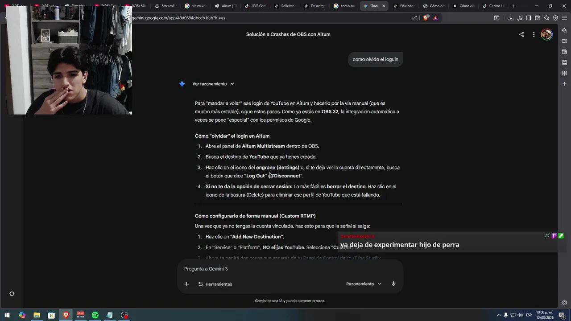The height and width of the screenshot is (321, 571).
Task: Open the sidebar settings gear at bottom right
Action: pos(564,302)
